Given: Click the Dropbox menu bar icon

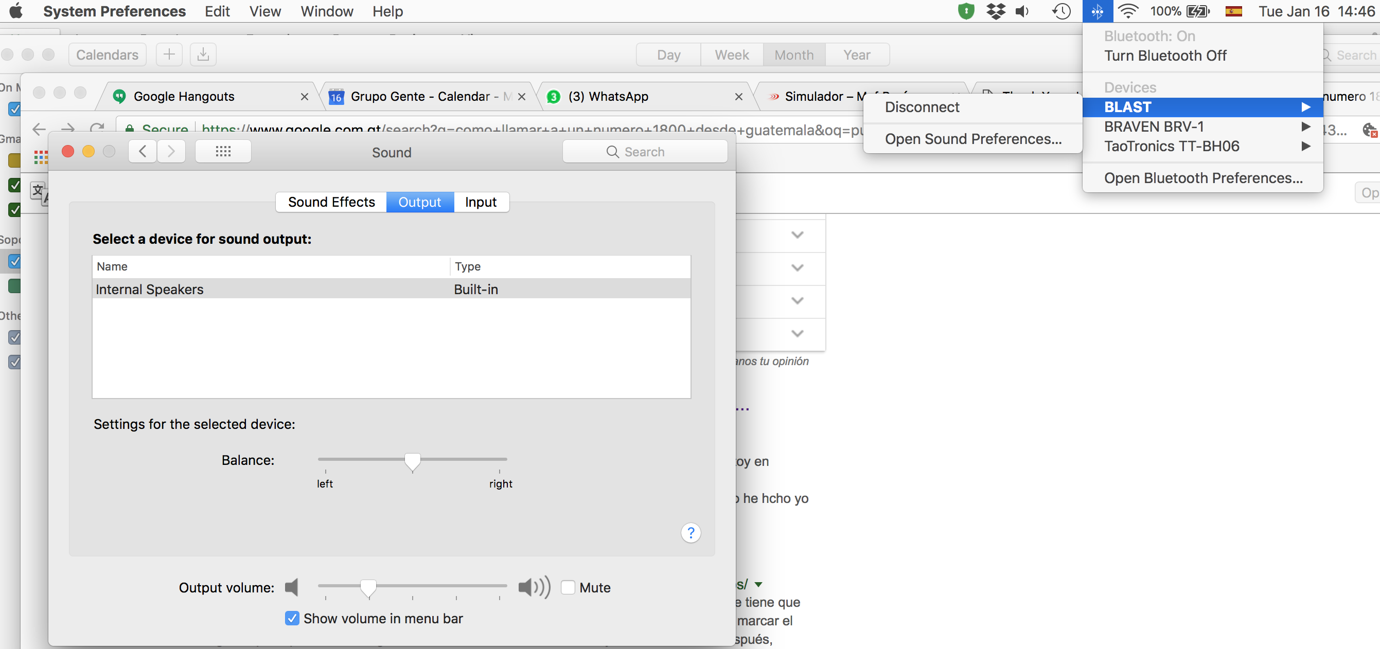Looking at the screenshot, I should 995,11.
